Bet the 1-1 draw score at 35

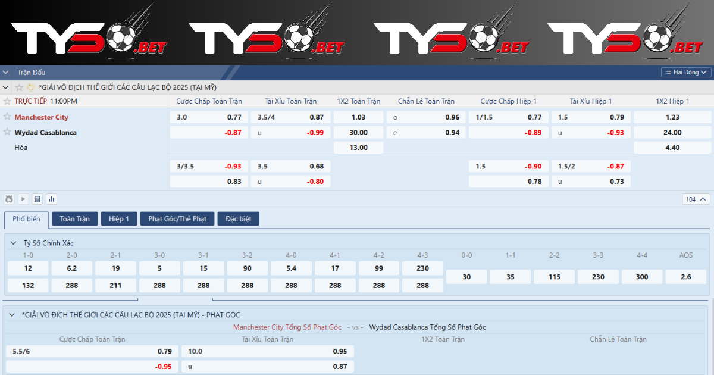pyautogui.click(x=511, y=277)
